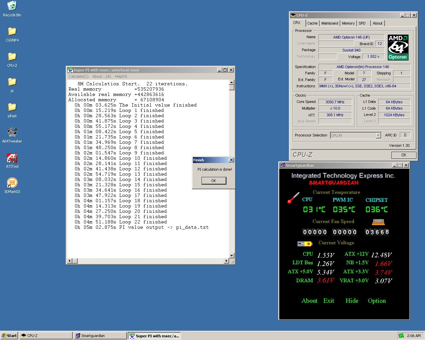
Task: Click the Specification field in CPU-Z
Action: (x=364, y=67)
